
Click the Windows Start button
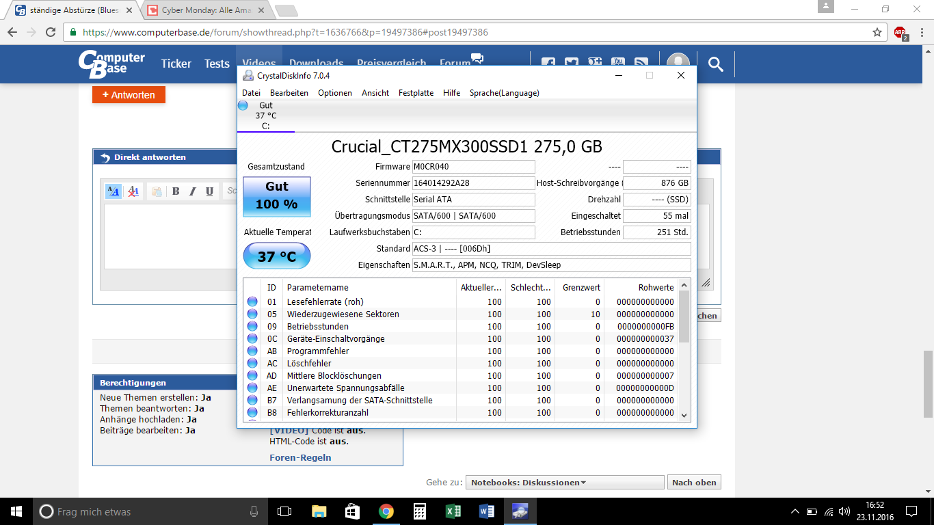16,511
